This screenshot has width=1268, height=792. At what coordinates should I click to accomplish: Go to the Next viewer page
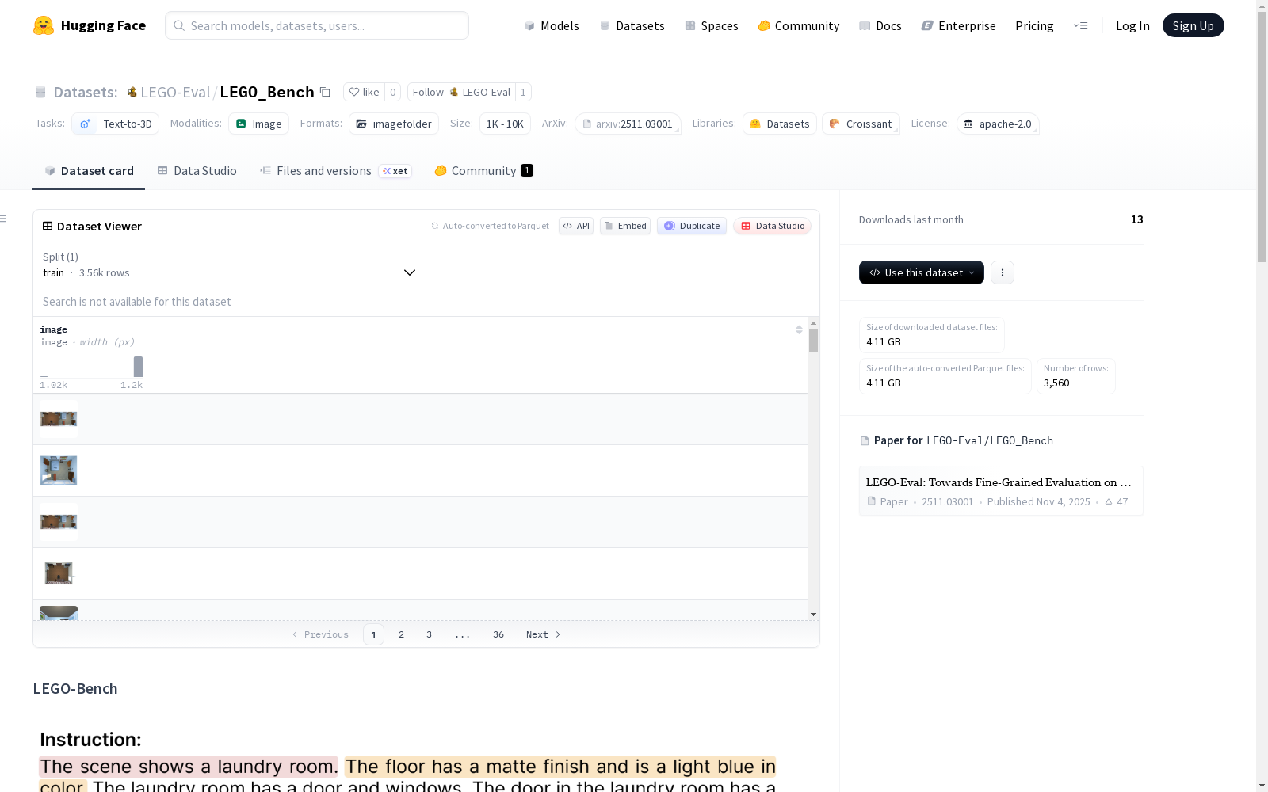click(x=544, y=634)
